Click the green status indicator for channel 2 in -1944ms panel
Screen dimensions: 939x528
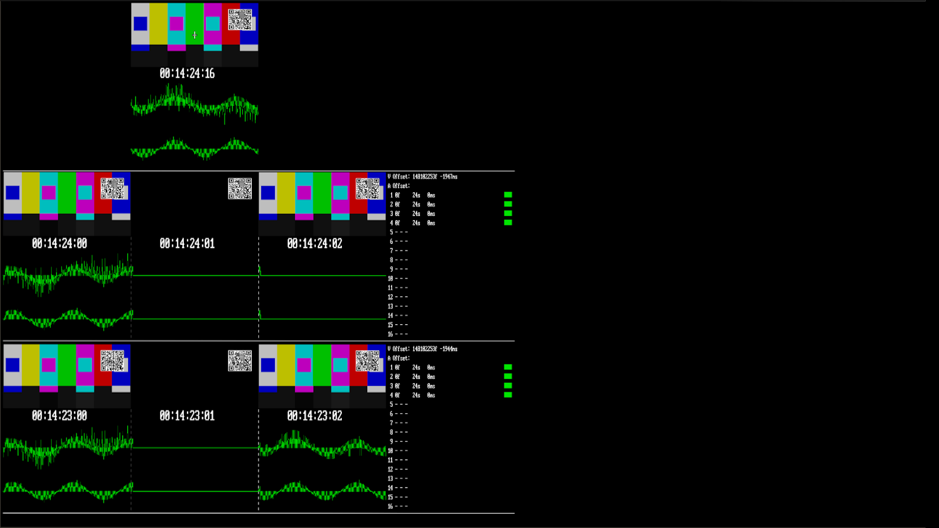point(508,376)
